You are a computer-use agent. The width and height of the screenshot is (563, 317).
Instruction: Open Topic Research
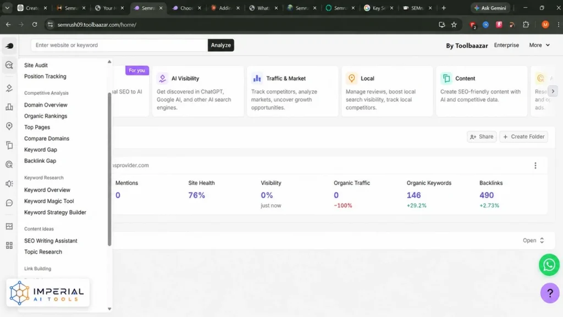(43, 252)
